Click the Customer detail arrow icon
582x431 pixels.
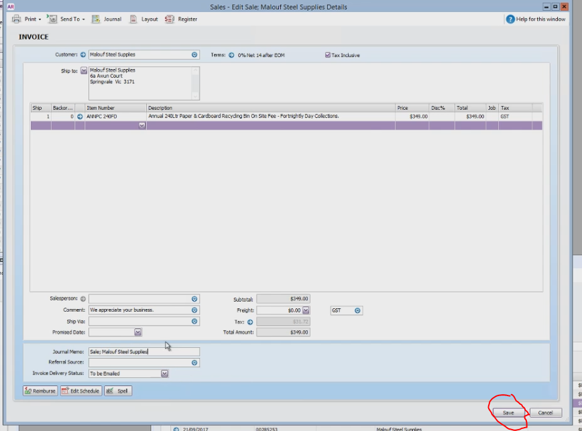(x=83, y=54)
